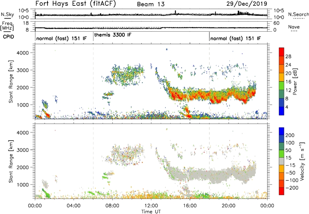Click the '04:00' time tick label
This screenshot has height=214, width=309.
point(73,206)
